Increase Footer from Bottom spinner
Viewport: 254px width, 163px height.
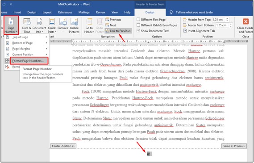click(231, 24)
